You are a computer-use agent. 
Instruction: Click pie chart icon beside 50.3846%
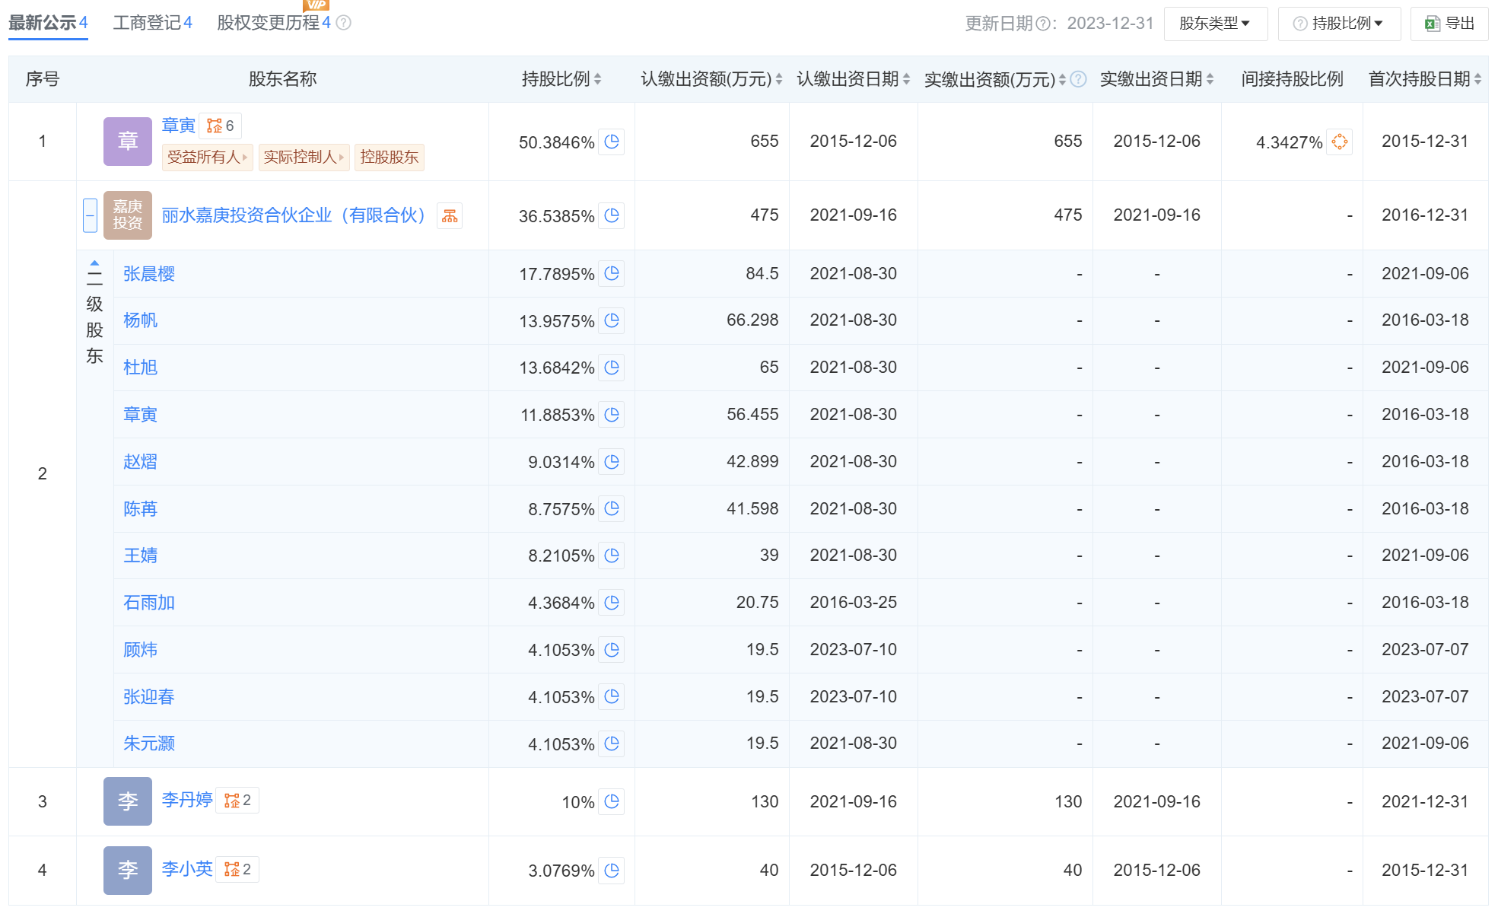(x=612, y=142)
